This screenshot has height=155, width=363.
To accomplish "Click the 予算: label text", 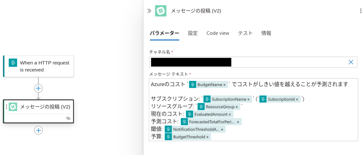I will point(157,137).
